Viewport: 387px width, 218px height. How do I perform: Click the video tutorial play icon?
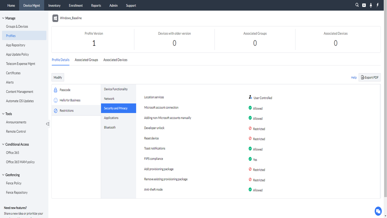pyautogui.click(x=364, y=5)
